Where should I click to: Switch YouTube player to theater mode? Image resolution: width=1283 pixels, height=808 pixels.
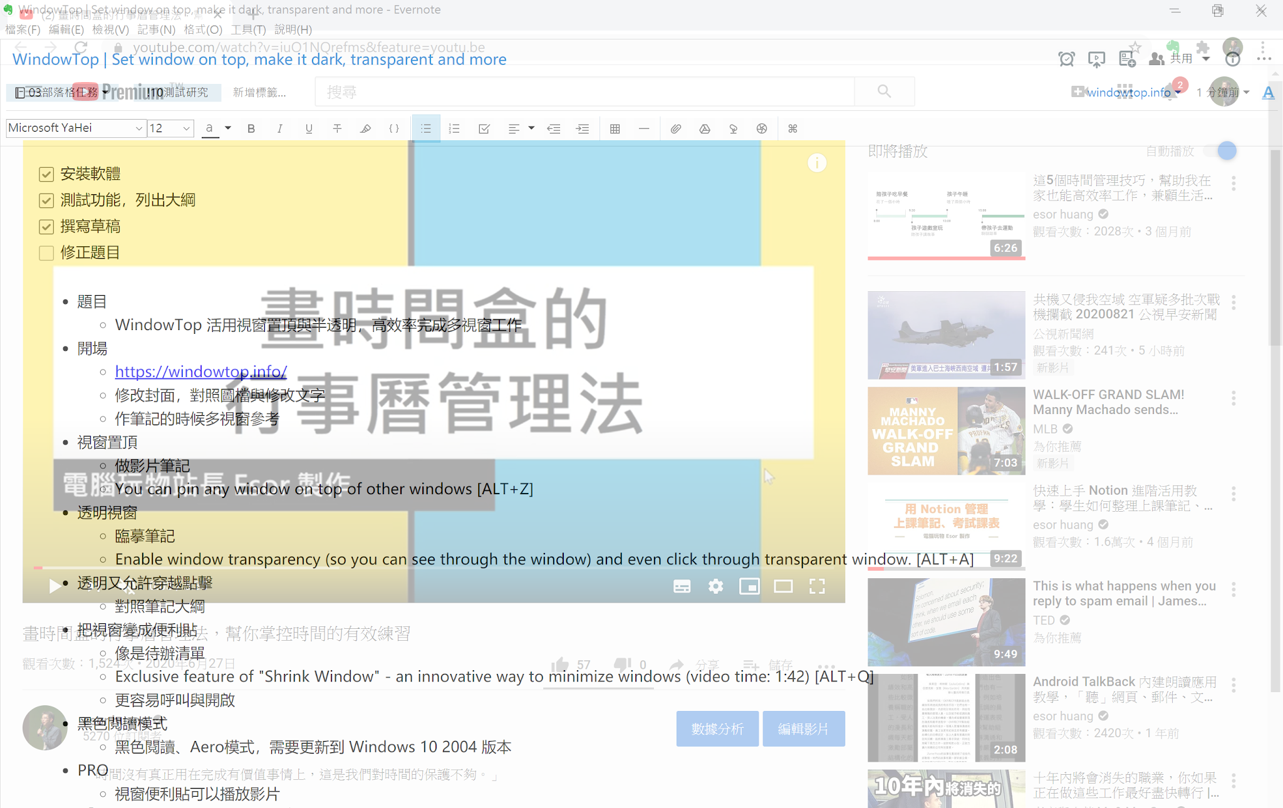coord(783,586)
